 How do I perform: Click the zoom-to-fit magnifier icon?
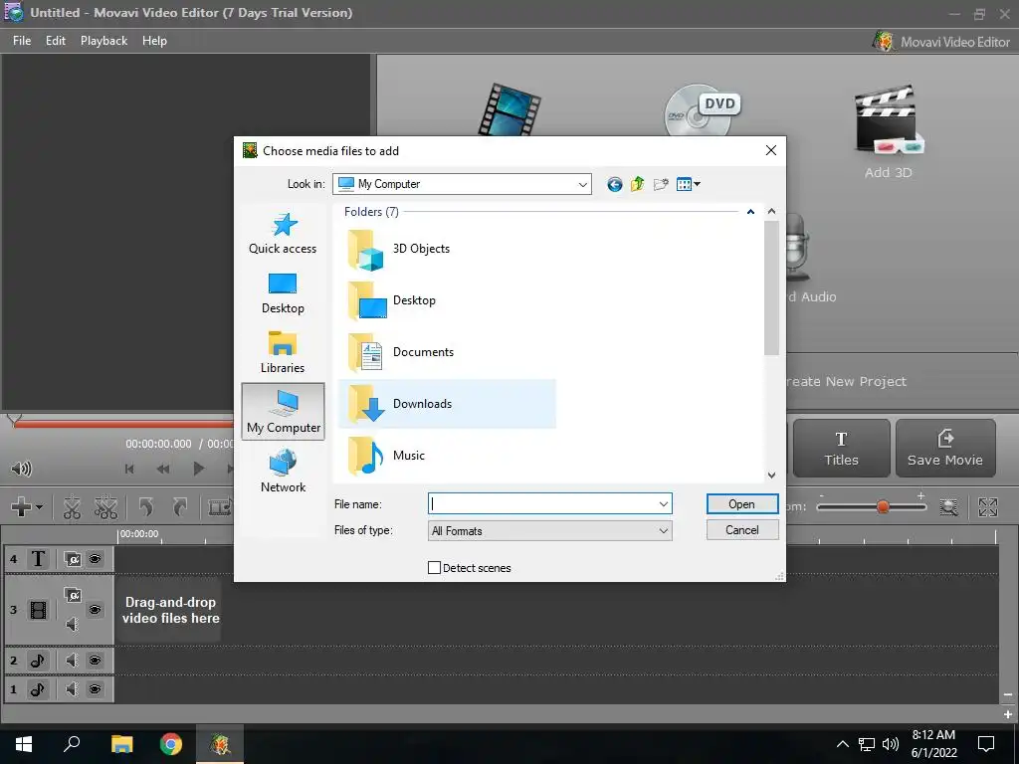948,506
